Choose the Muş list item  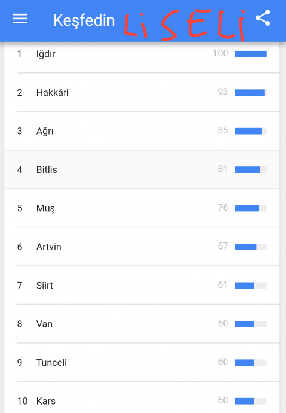[x=142, y=208]
